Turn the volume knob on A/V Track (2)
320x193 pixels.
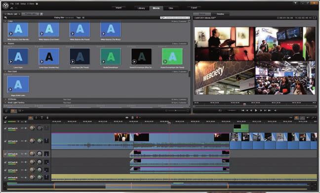(x=32, y=141)
